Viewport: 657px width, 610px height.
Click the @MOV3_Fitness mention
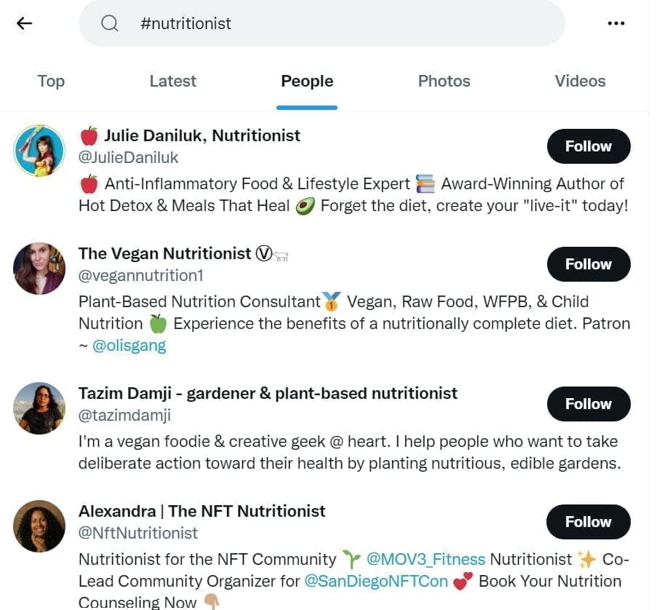pyautogui.click(x=426, y=558)
